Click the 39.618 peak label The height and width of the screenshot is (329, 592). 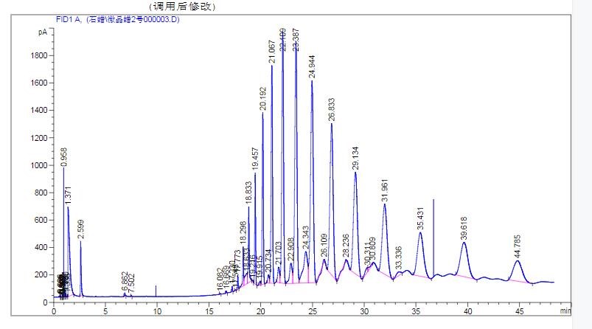tap(464, 229)
